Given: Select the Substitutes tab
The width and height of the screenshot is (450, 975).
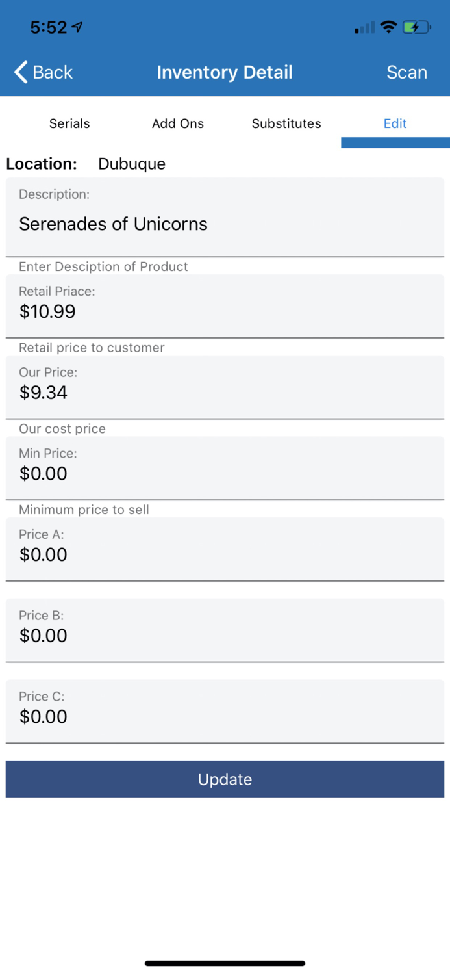Looking at the screenshot, I should tap(286, 123).
